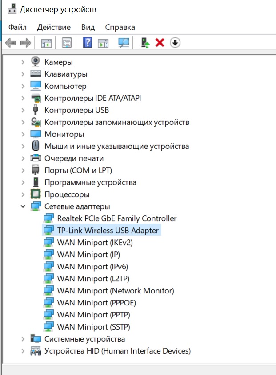The height and width of the screenshot is (375, 276).
Task: Click the HID devices category icon
Action: [x=36, y=351]
